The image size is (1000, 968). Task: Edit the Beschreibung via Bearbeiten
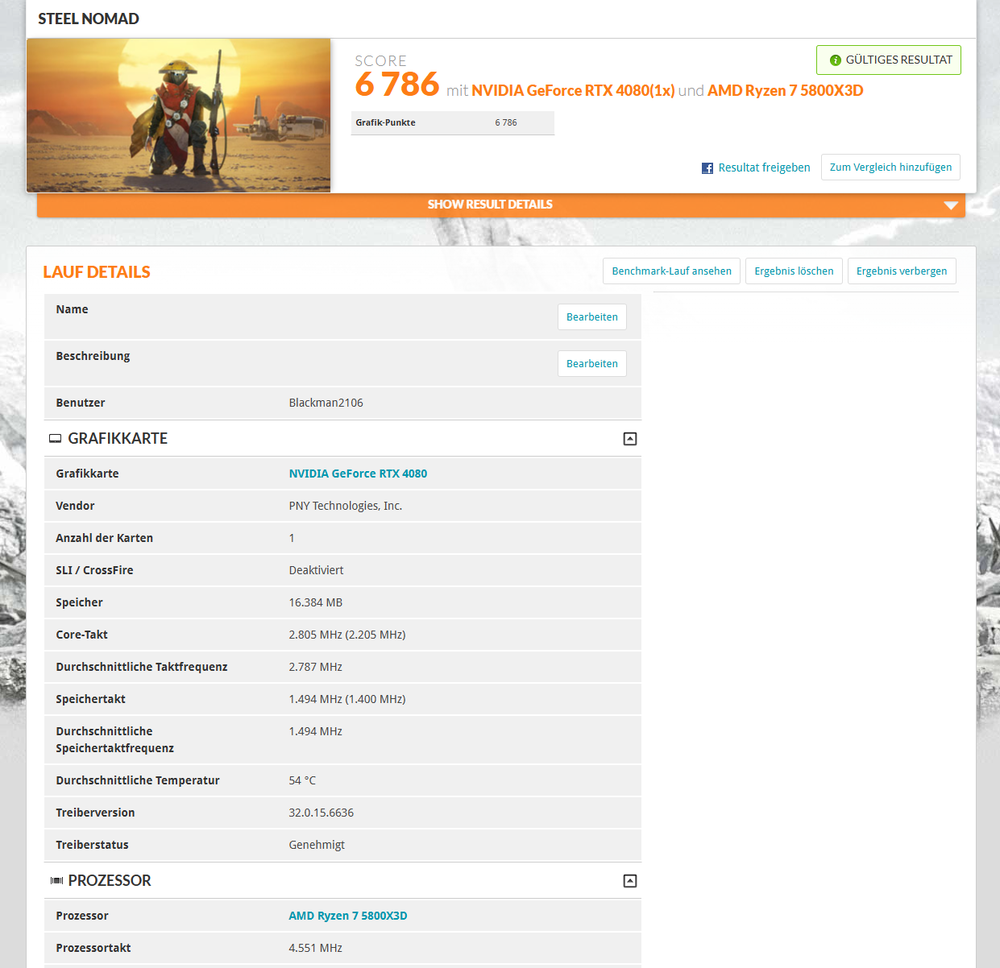(592, 364)
